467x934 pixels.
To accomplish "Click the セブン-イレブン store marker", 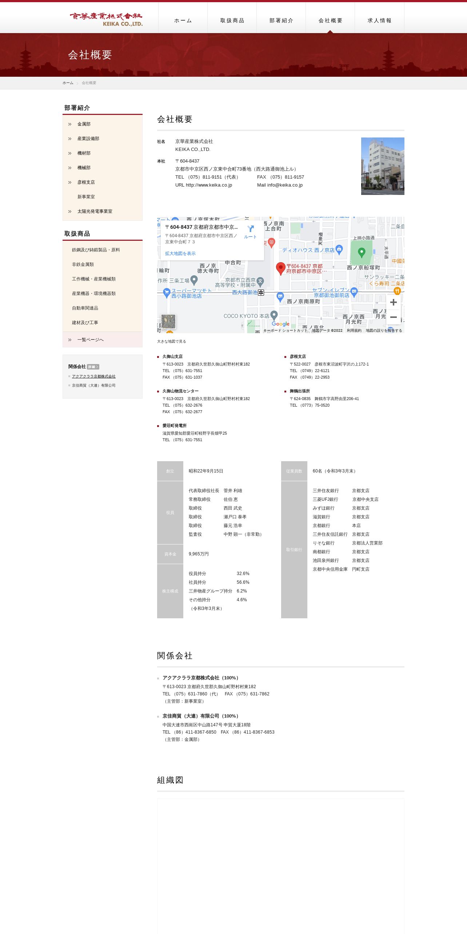I will tap(354, 292).
